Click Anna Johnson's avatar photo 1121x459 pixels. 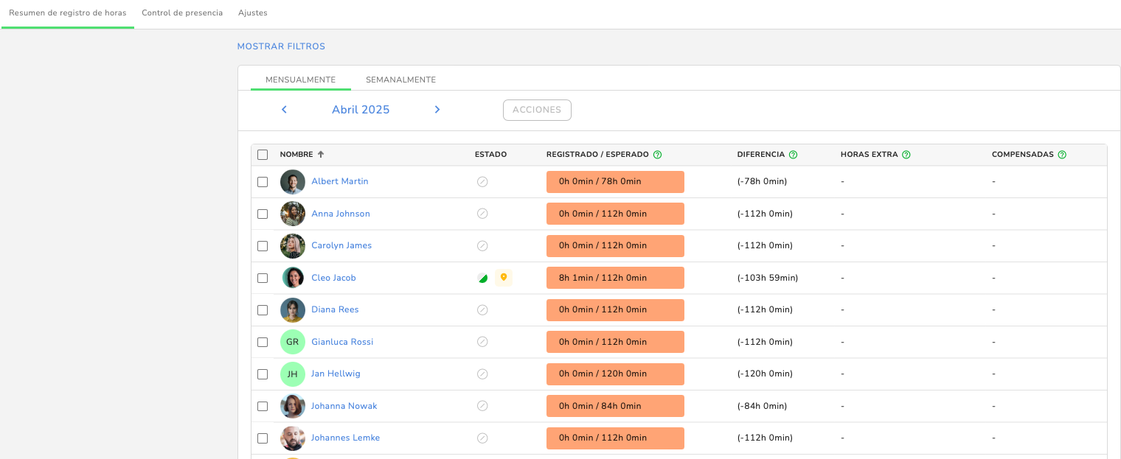coord(293,214)
